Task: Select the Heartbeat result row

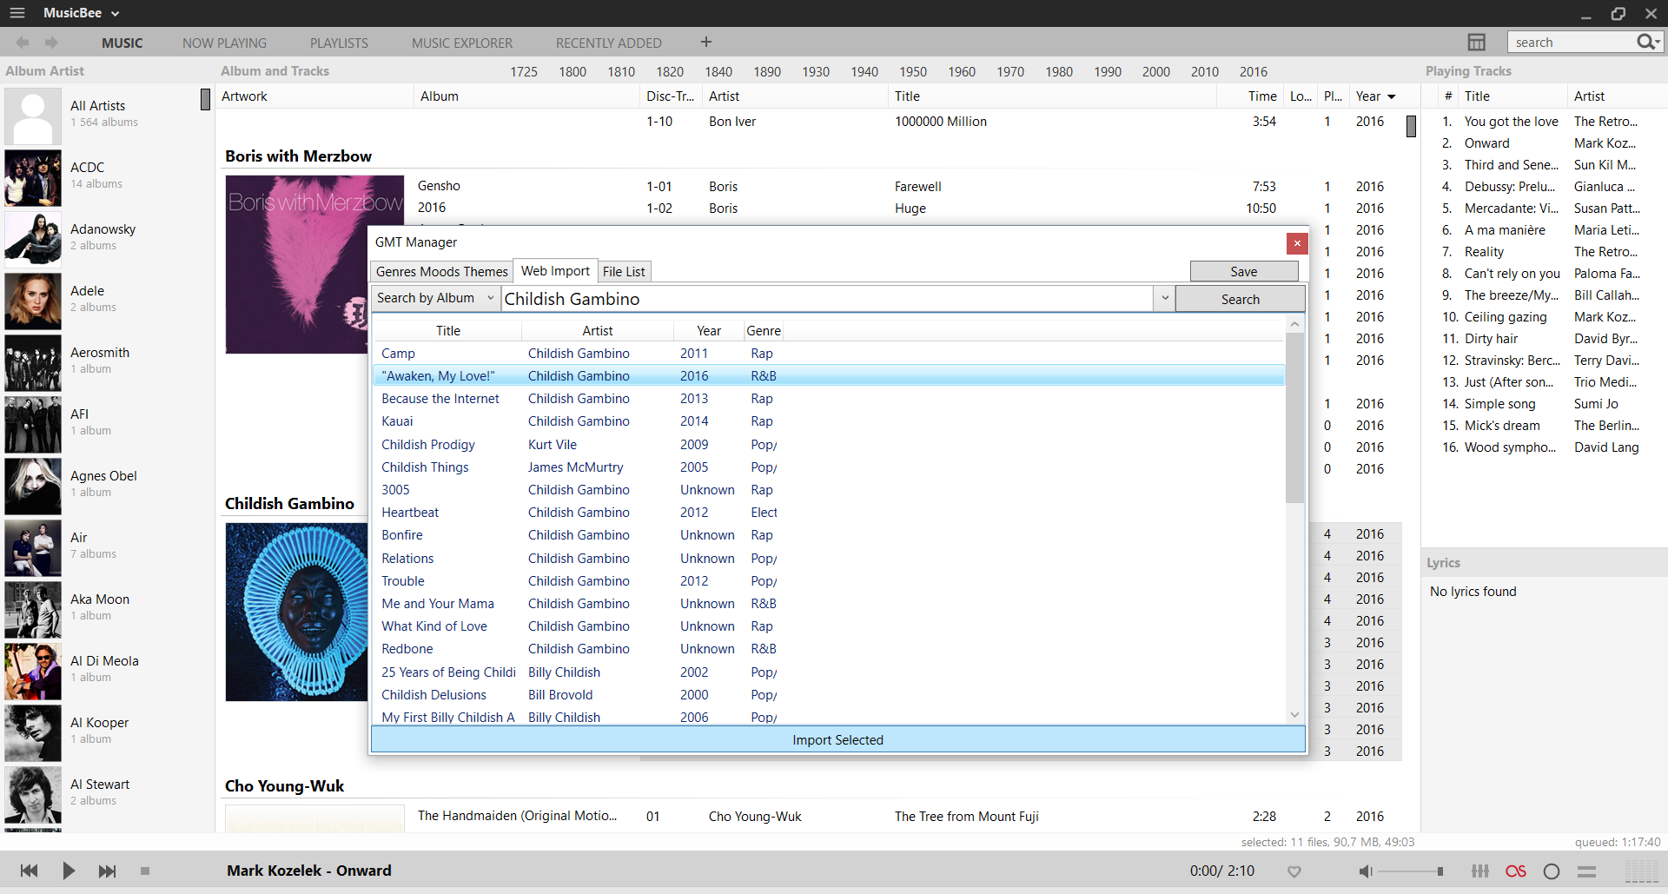Action: click(828, 513)
